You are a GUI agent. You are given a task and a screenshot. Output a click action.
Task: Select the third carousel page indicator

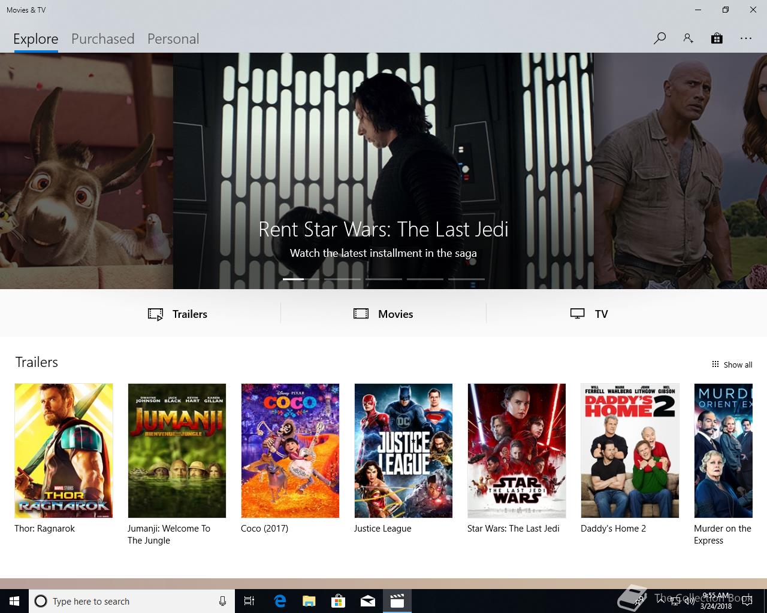coord(383,279)
